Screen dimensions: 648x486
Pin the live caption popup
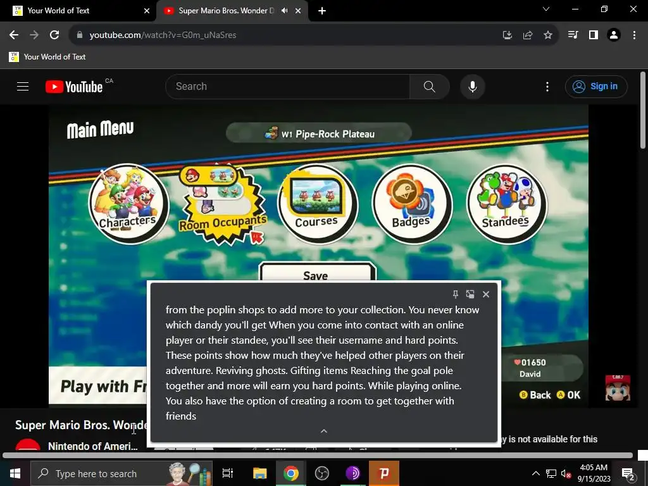(x=456, y=294)
